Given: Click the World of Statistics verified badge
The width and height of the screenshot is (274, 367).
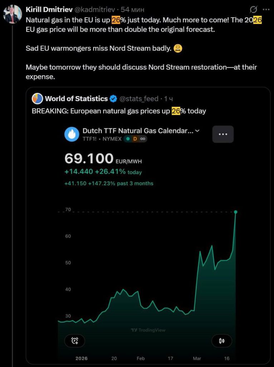Looking at the screenshot, I should point(113,99).
